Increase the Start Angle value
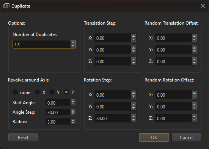The height and width of the screenshot is (149, 209). click(x=73, y=101)
